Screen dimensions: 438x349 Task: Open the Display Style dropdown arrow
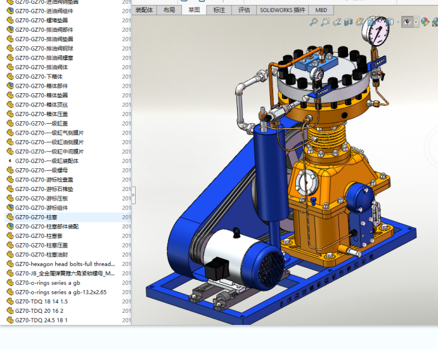[x=398, y=22]
